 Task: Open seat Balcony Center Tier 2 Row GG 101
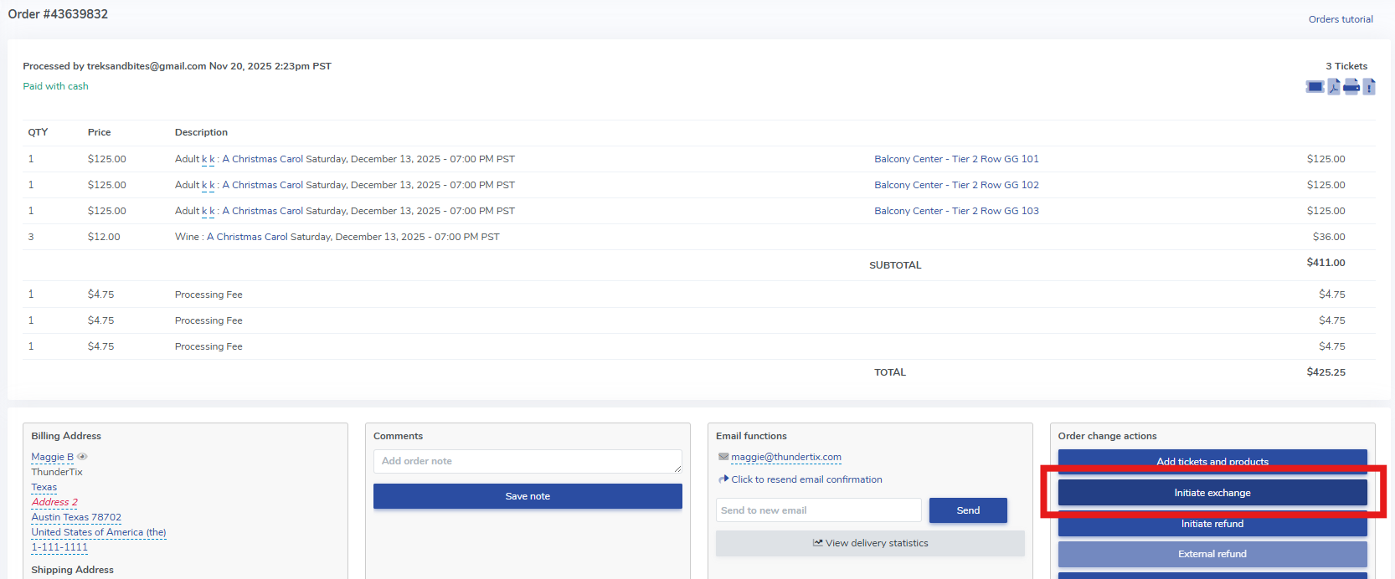coord(956,159)
